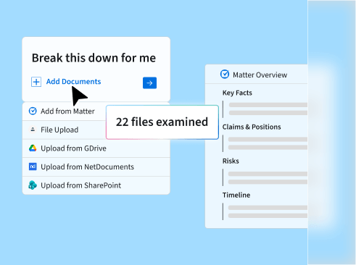The width and height of the screenshot is (356, 265).
Task: Pick Upload from NetDocuments
Action: (x=96, y=167)
